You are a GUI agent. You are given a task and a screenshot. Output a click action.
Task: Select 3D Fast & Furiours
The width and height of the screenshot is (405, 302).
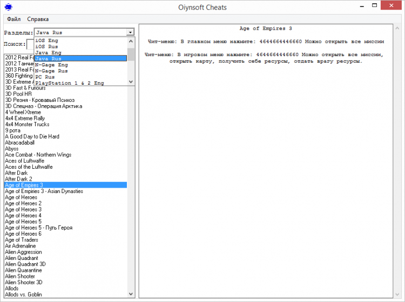[66, 88]
